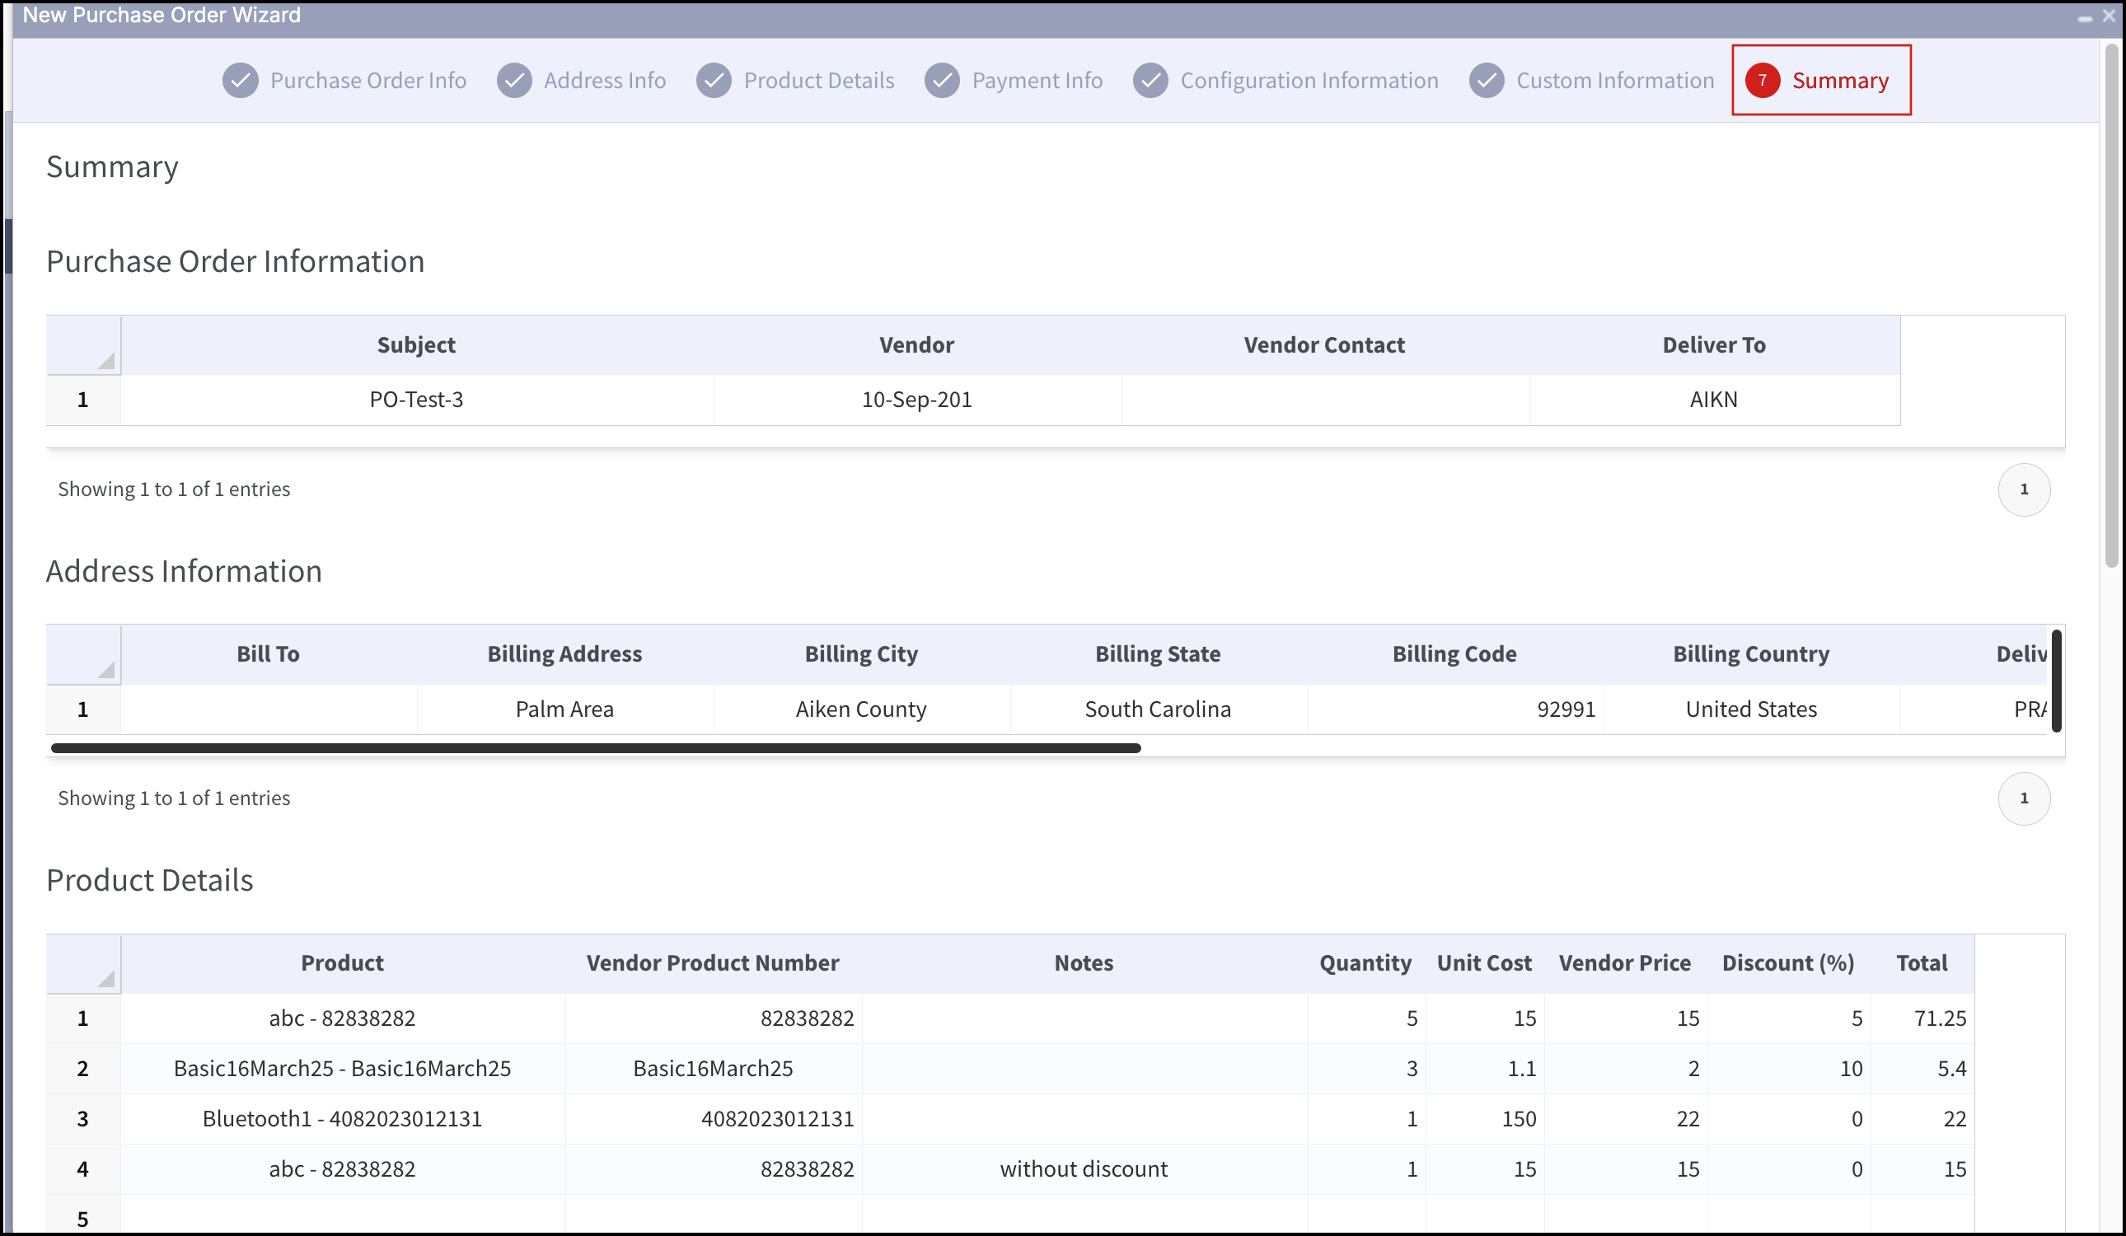
Task: Go to the Payment Info step
Action: pos(1037,81)
